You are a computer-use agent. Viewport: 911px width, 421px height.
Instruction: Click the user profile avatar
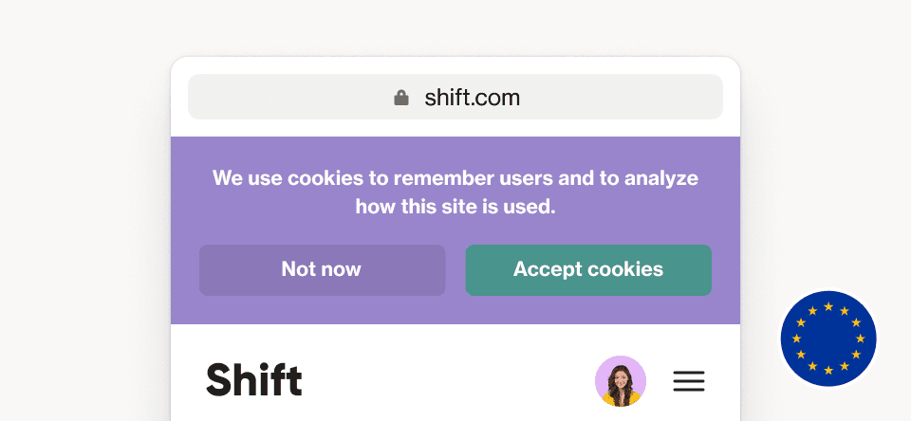coord(621,381)
